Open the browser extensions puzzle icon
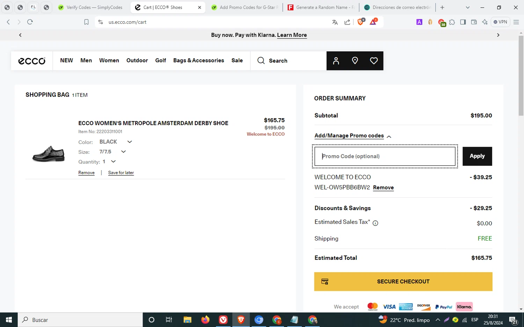 tap(452, 22)
